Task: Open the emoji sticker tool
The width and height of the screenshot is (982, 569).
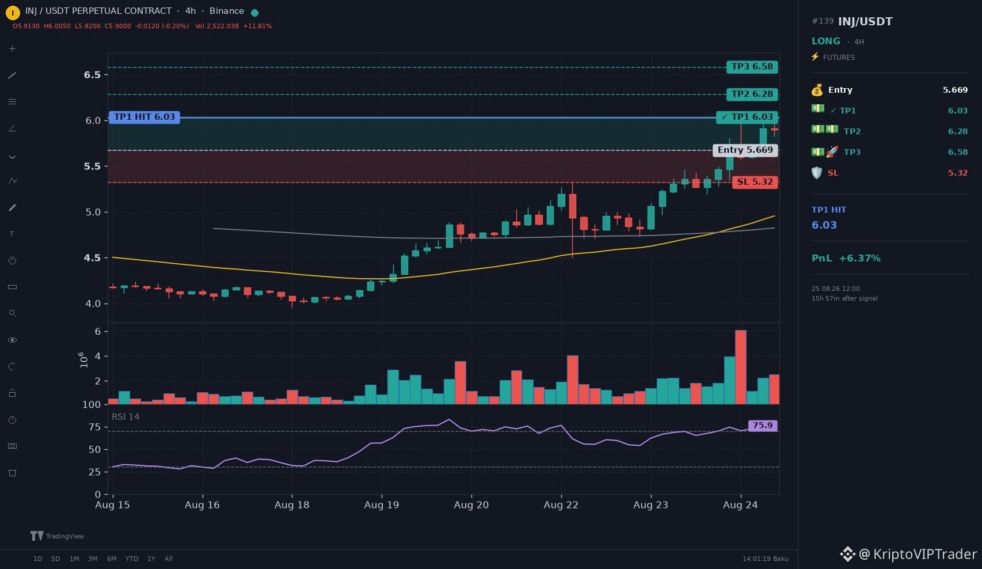Action: pos(12,261)
